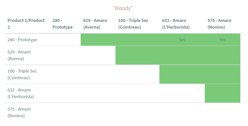Click the 632 - Amaro (L'Herborista) column header
The image size is (248, 126).
pos(176,24)
